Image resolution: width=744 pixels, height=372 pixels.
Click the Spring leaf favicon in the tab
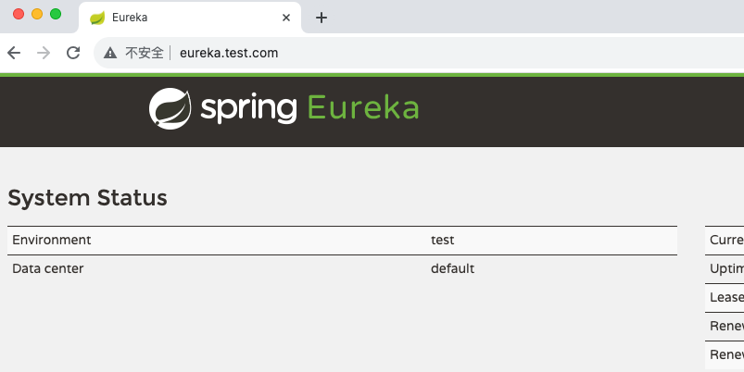(x=97, y=18)
